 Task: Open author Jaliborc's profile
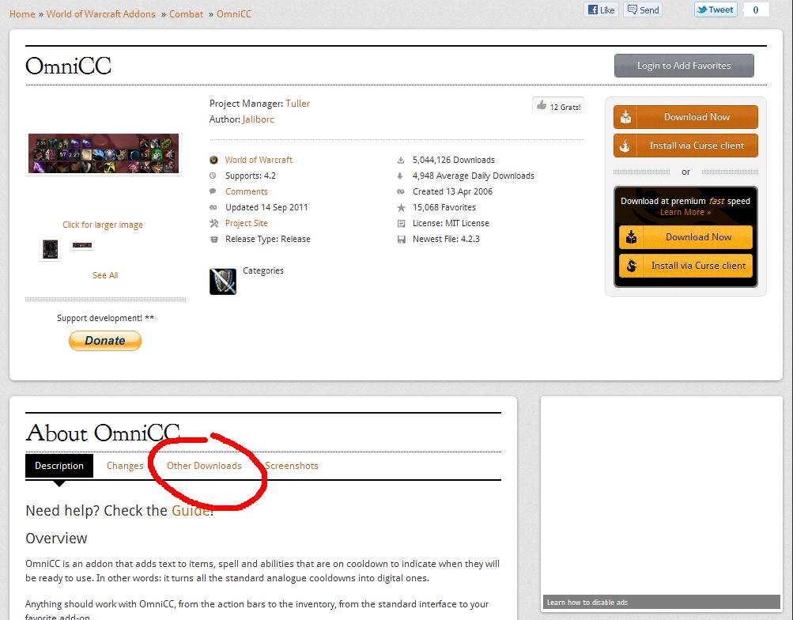(x=258, y=119)
